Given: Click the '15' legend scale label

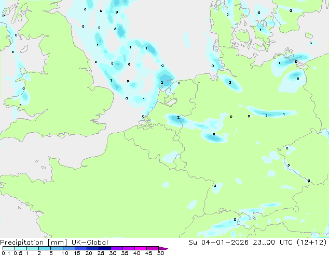Looking at the screenshot, I should (77, 253).
